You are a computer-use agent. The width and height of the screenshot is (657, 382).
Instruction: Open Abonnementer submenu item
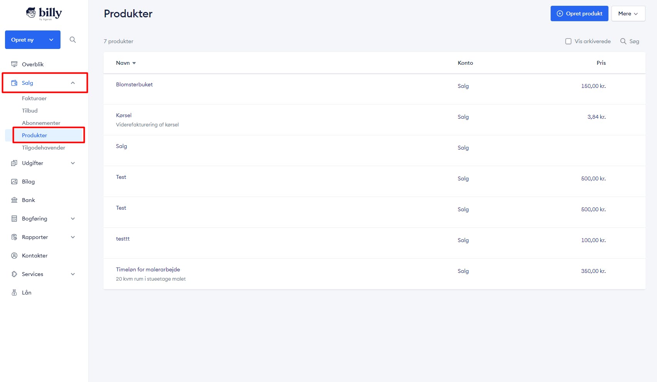click(x=41, y=123)
